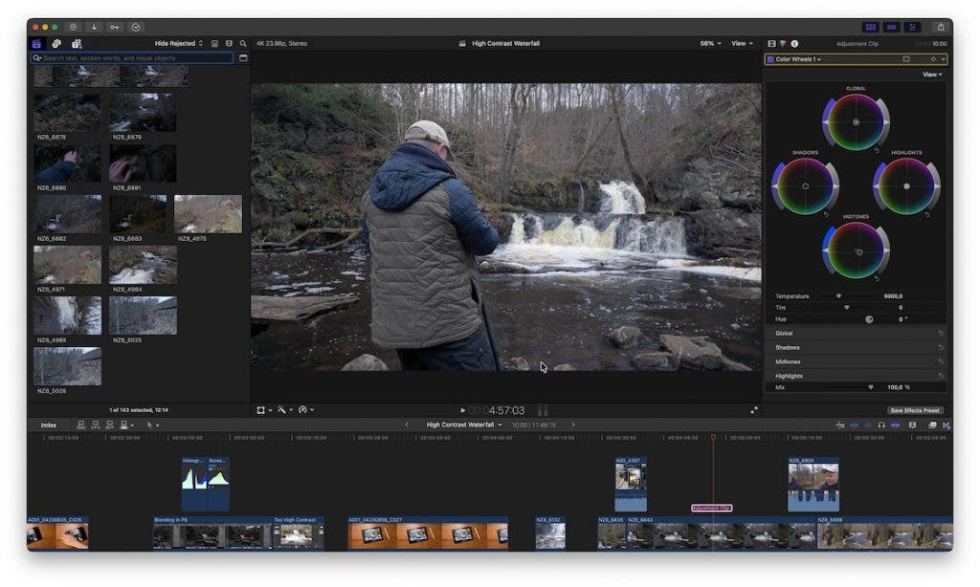
Task: Open the select tool arrow dropdown
Action: click(152, 425)
